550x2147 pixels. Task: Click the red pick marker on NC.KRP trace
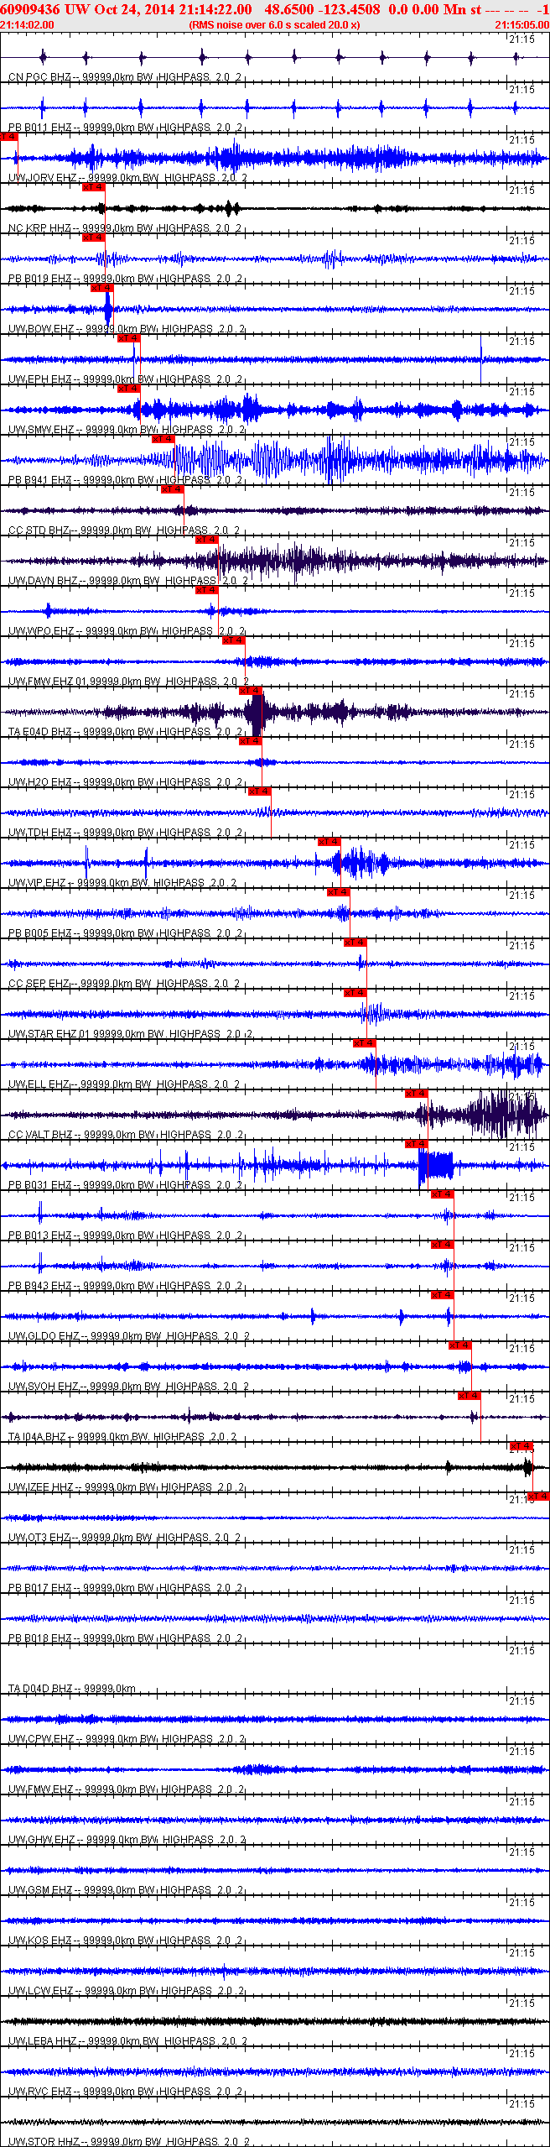tap(94, 187)
